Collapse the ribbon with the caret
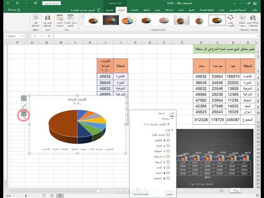 pos(6,30)
